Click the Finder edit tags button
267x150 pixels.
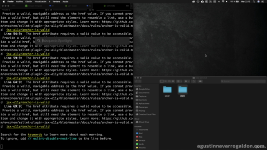(200, 81)
